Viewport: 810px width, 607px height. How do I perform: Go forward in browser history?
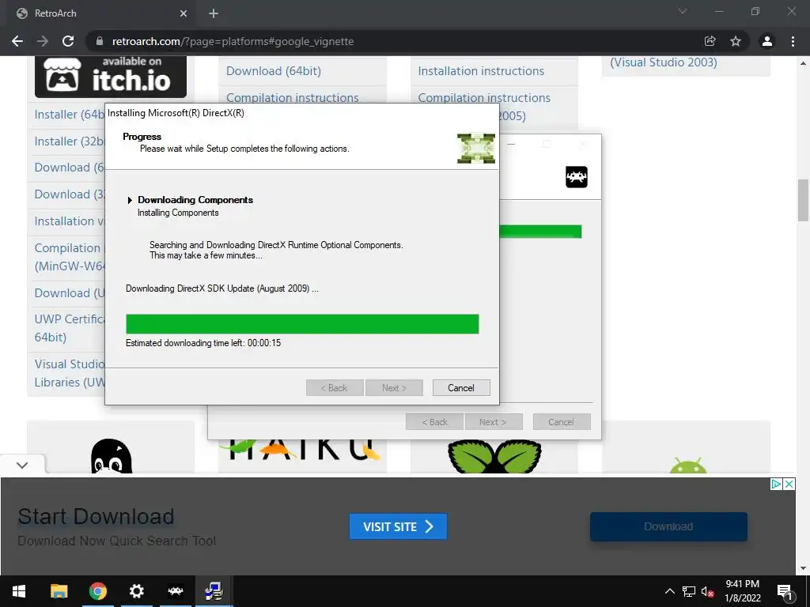point(43,41)
